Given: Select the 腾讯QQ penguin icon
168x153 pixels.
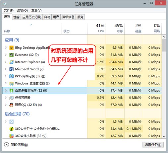Looking at the screenshot, I should [x=11, y=105].
